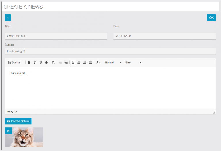This screenshot has height=151, width=221.
Task: Center align the text
Action: (79, 62)
